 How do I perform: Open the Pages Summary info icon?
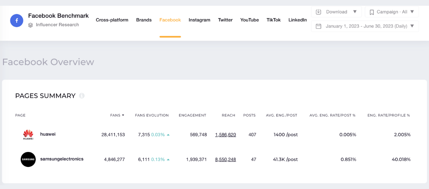click(82, 96)
